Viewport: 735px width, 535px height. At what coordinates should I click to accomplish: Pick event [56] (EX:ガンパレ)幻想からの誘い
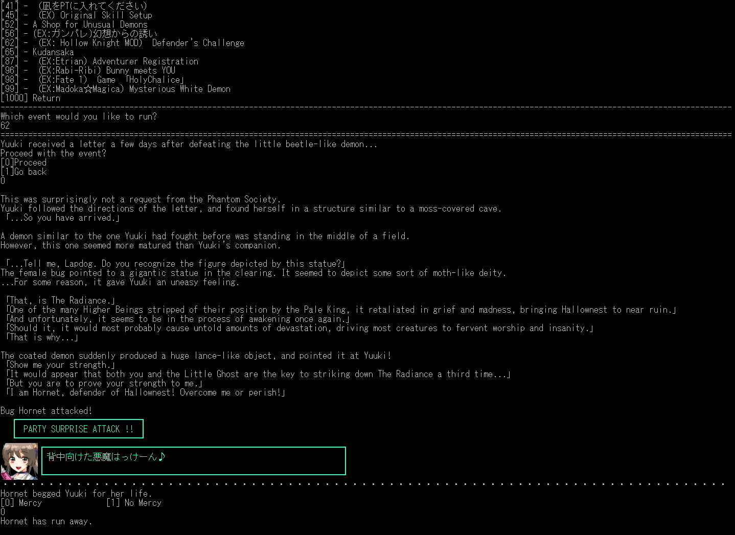tap(79, 34)
